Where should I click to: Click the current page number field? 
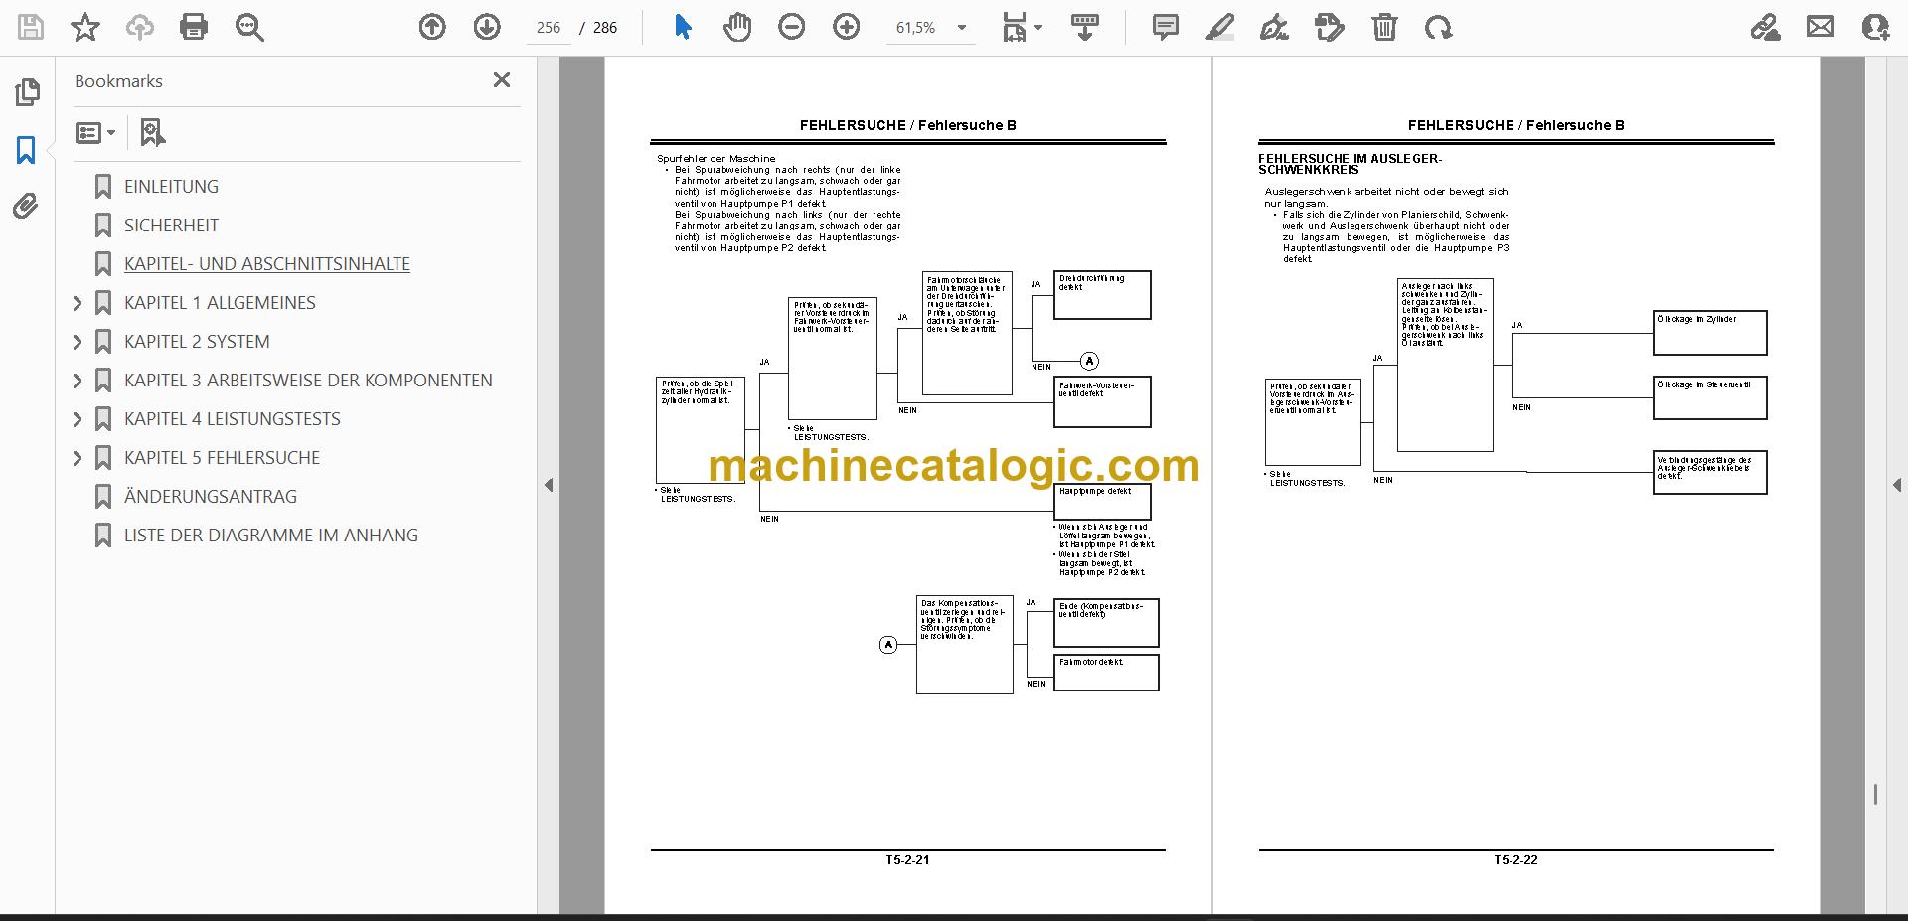tap(549, 28)
